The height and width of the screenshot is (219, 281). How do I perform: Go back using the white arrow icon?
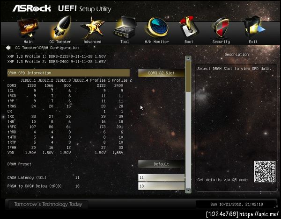[x=8, y=48]
